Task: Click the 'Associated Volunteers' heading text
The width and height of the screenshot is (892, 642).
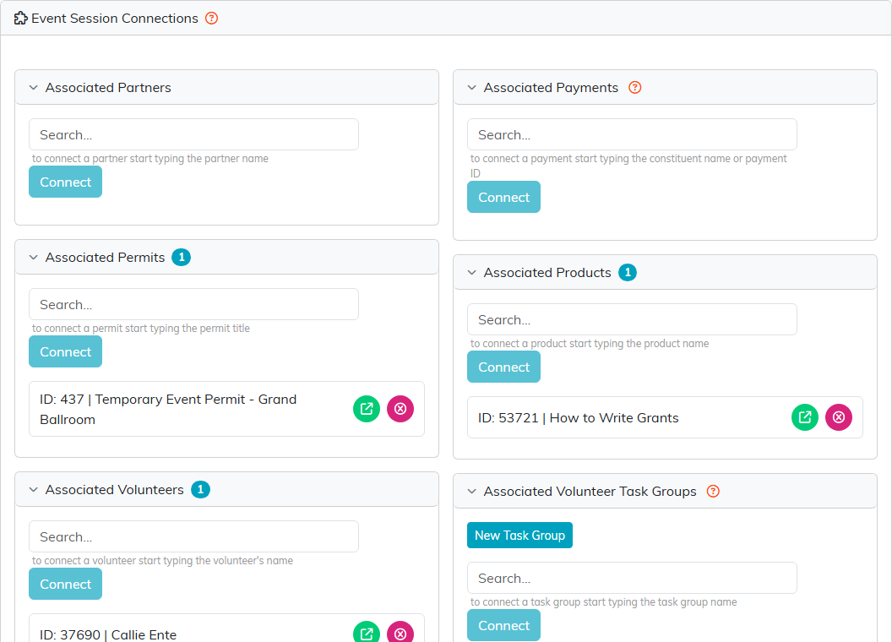Action: tap(114, 489)
